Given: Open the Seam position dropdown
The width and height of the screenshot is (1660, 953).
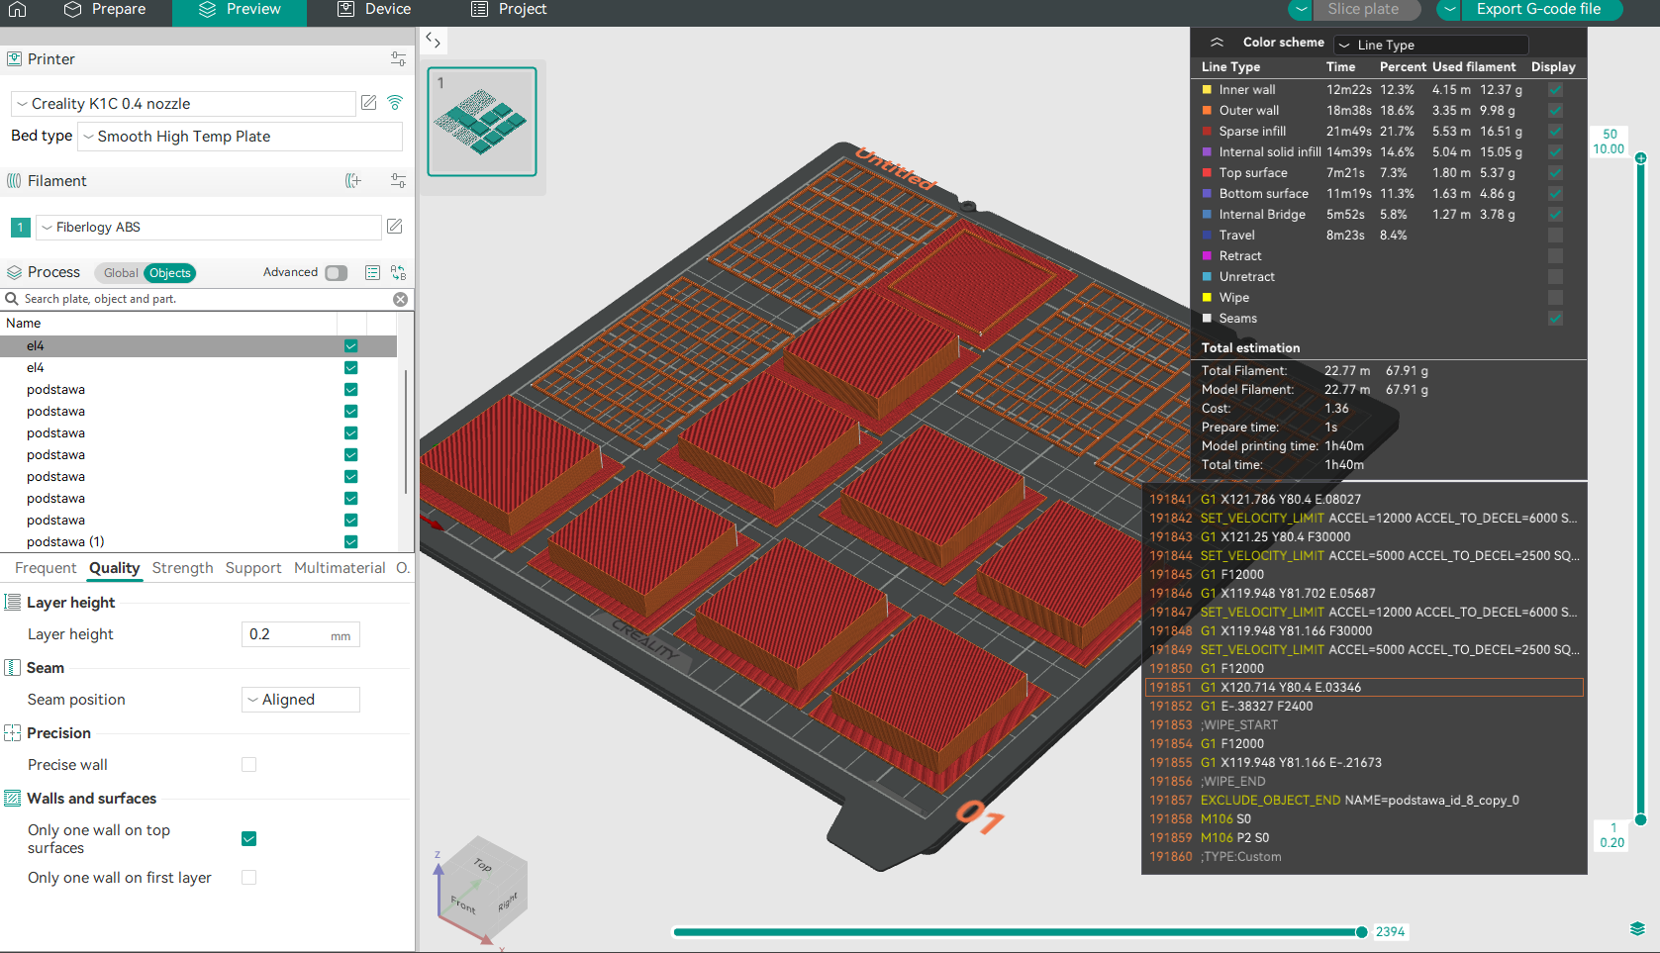Looking at the screenshot, I should tap(300, 700).
